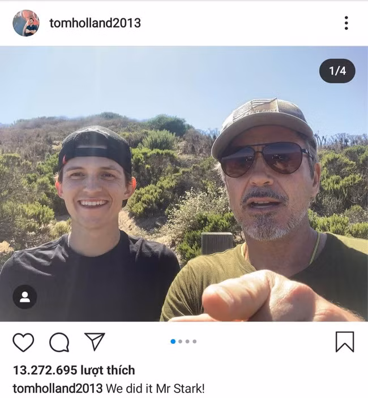The width and height of the screenshot is (368, 398).
Task: Jump to the third carousel dot
Action: coord(187,341)
